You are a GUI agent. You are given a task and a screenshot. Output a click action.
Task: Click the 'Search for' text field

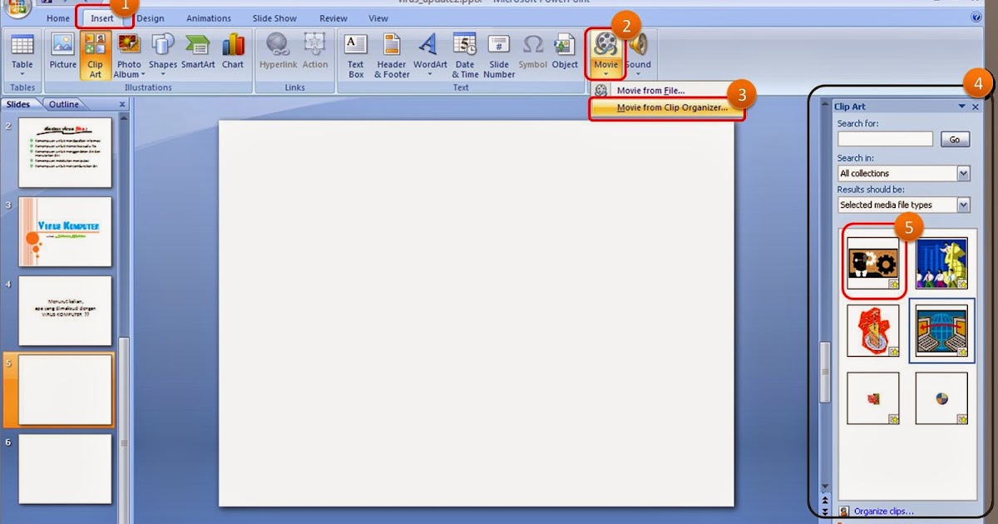coord(885,140)
